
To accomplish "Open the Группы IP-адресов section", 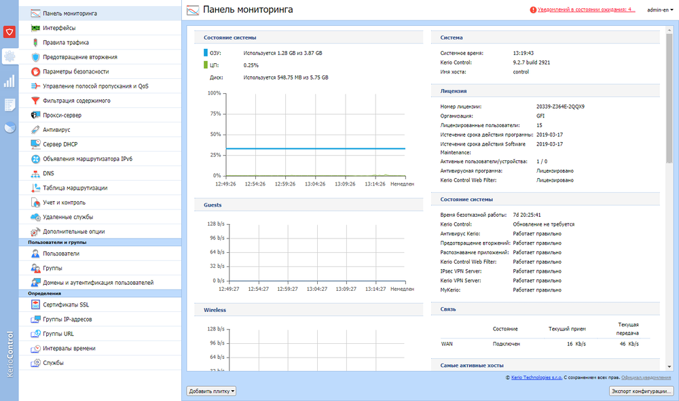I will tap(100, 319).
